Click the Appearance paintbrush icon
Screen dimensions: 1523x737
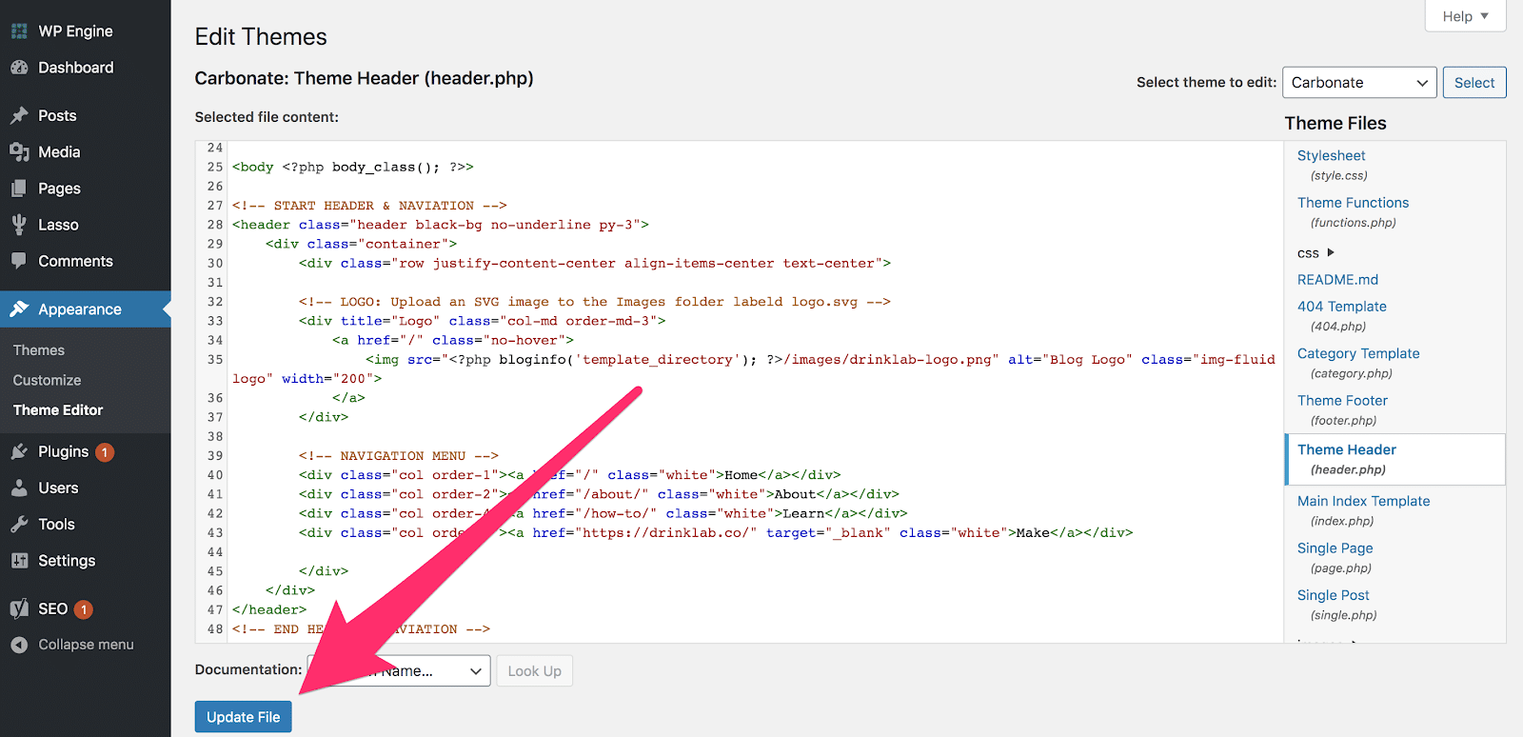tap(19, 309)
